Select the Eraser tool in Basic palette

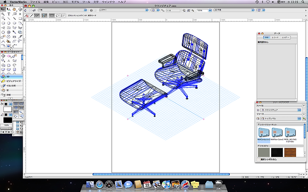pyautogui.click(x=9, y=46)
